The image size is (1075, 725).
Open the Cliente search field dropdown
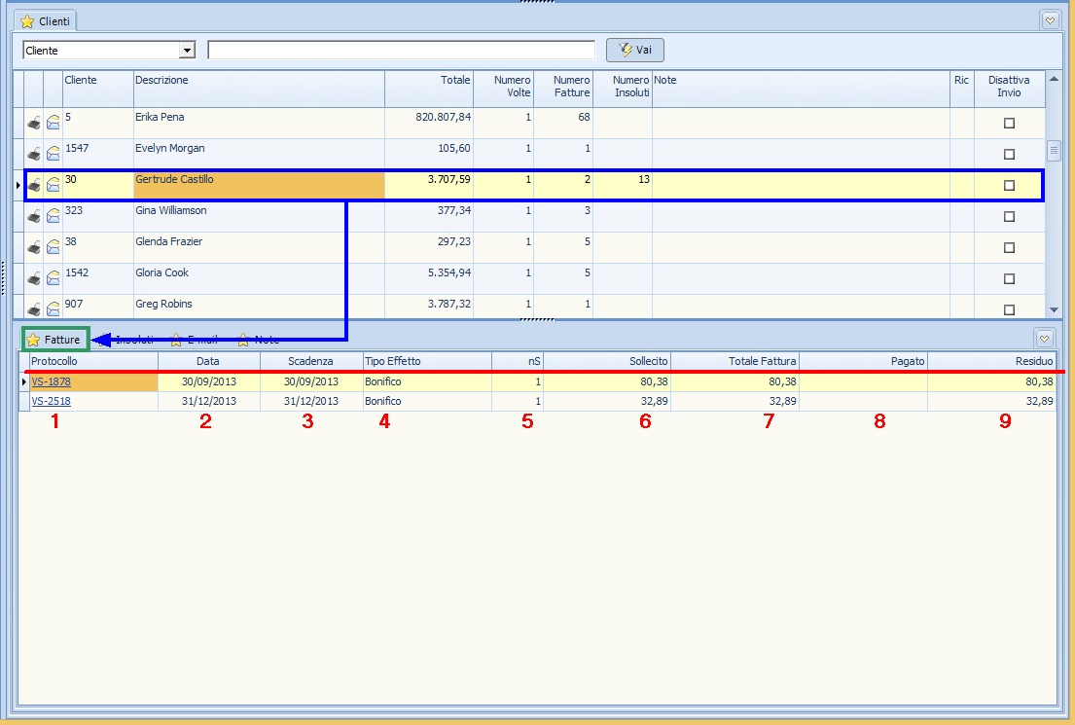188,51
